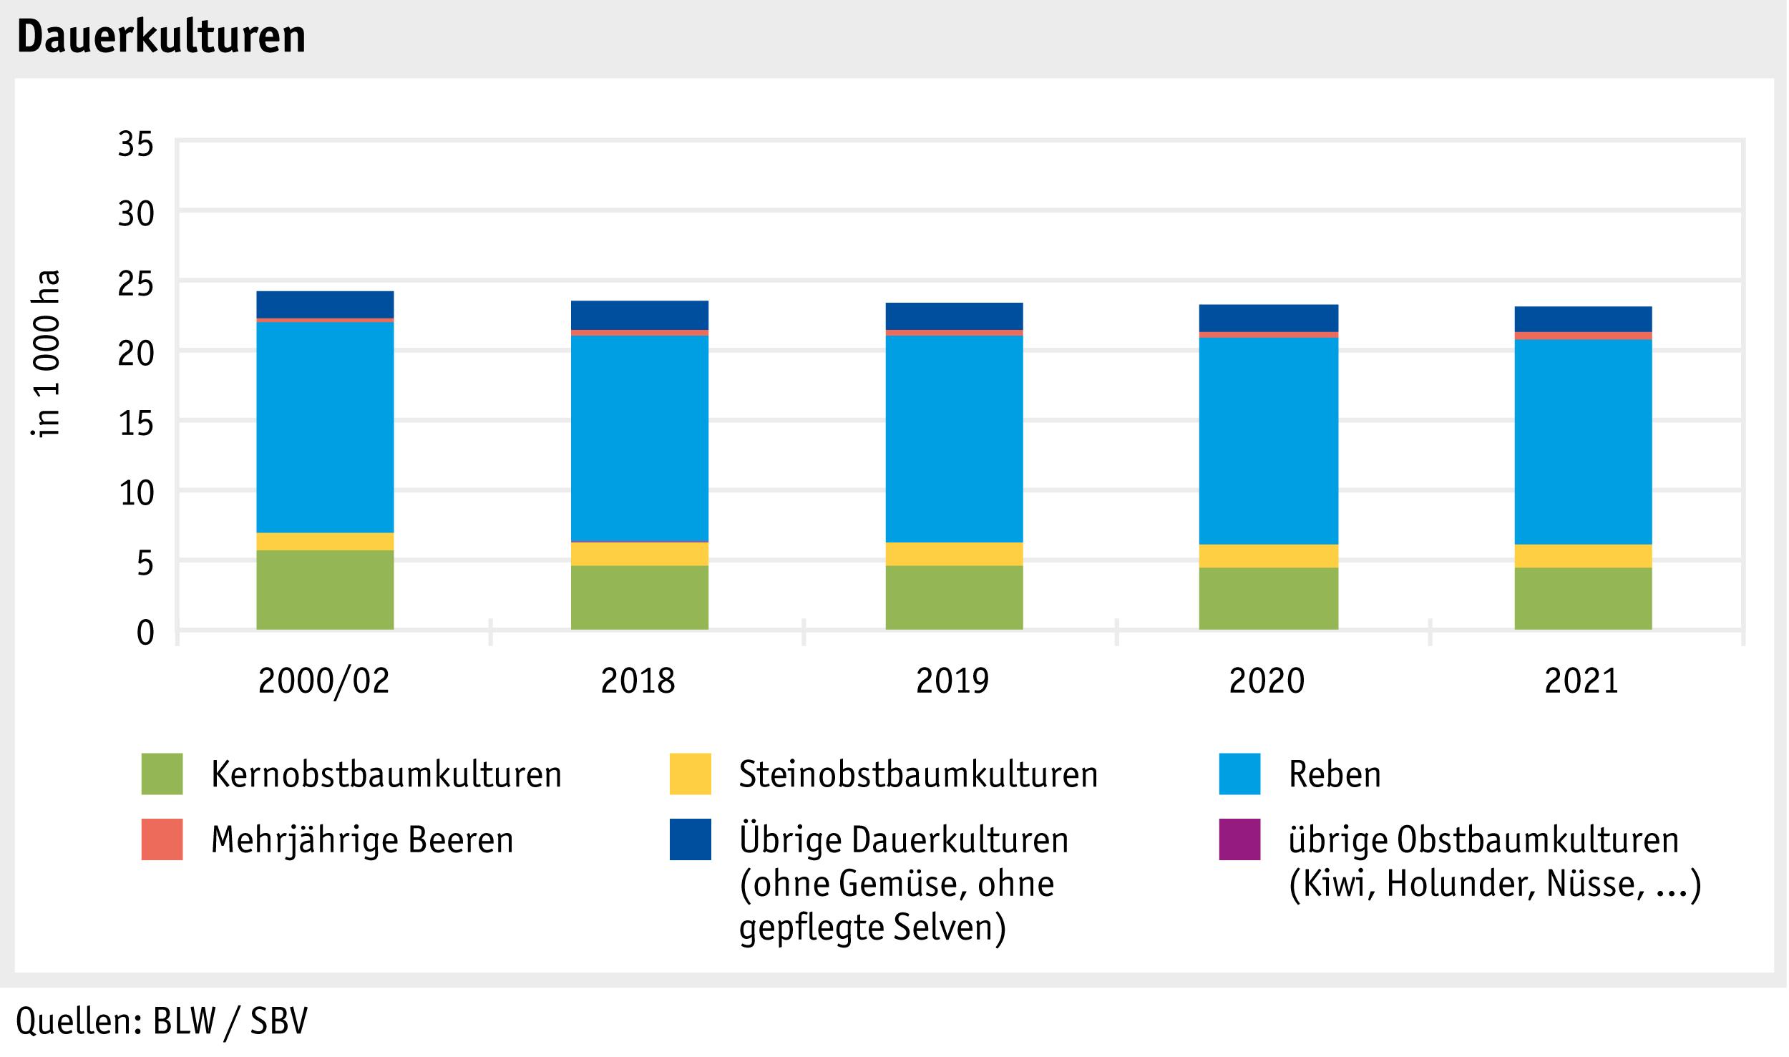
Task: Click the light blue segment of 2021 bar
Action: (x=1583, y=441)
